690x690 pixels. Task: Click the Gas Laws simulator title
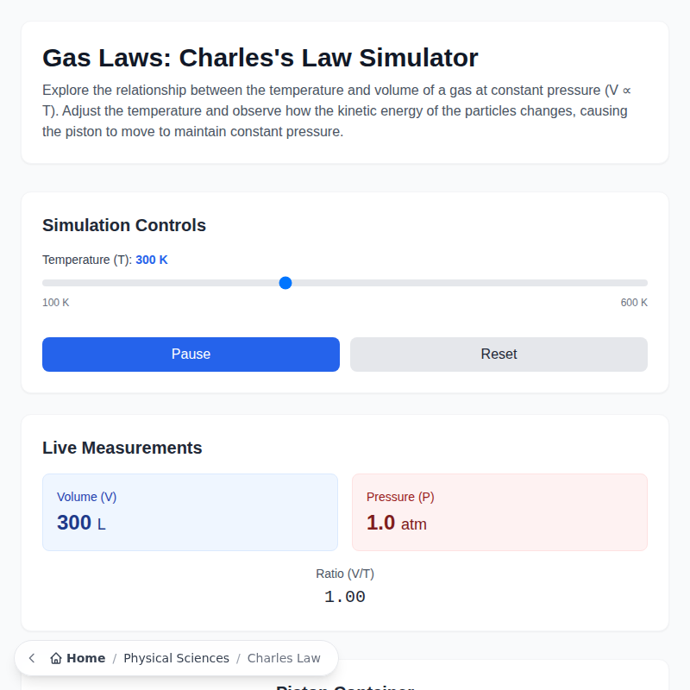260,58
